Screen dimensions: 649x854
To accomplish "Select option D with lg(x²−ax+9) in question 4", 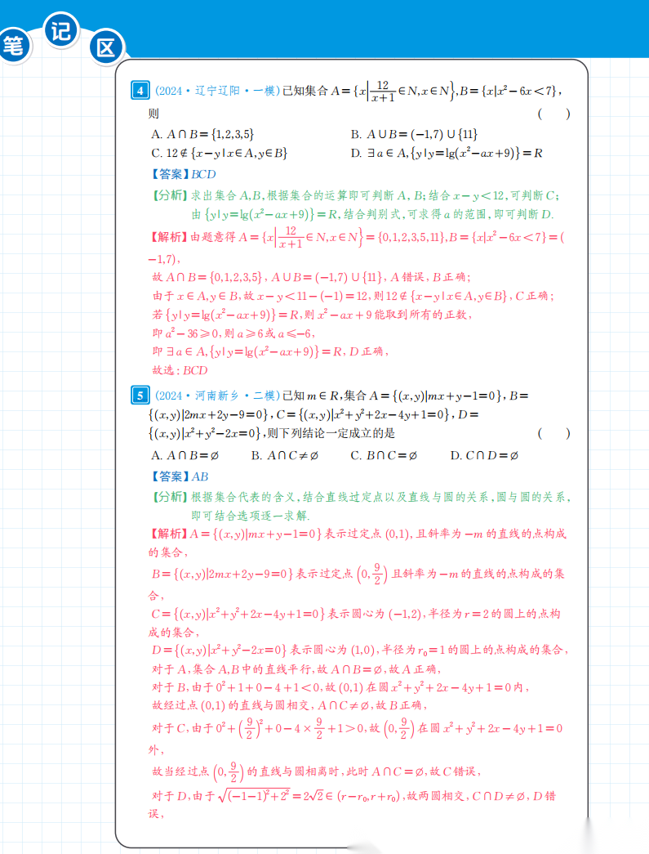I will [447, 153].
